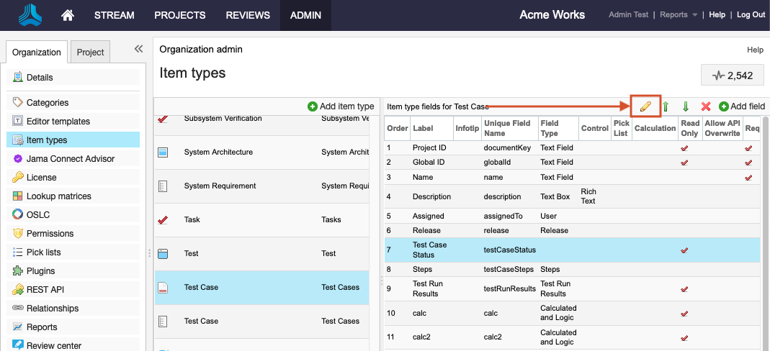770x351 pixels.
Task: Switch to the Project tab
Action: (91, 53)
